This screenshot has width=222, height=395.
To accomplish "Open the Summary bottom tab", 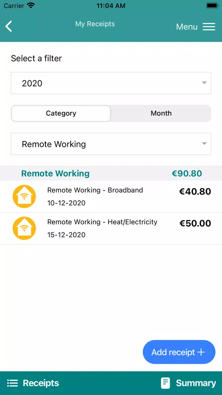I will coord(188,383).
